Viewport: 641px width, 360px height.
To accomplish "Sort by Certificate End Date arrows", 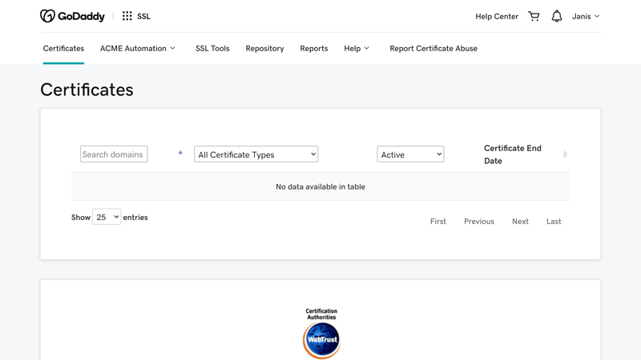I will point(565,154).
